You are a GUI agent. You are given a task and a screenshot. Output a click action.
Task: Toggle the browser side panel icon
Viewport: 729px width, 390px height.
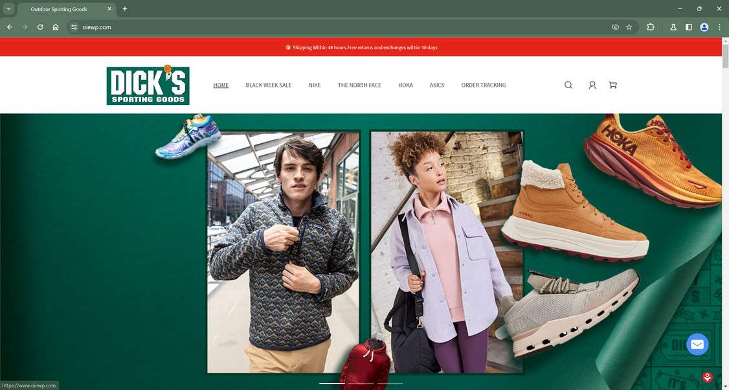[689, 27]
